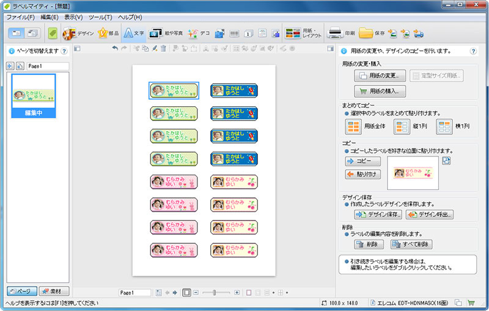Select the Page1 thumbnail in page panel

(x=34, y=95)
